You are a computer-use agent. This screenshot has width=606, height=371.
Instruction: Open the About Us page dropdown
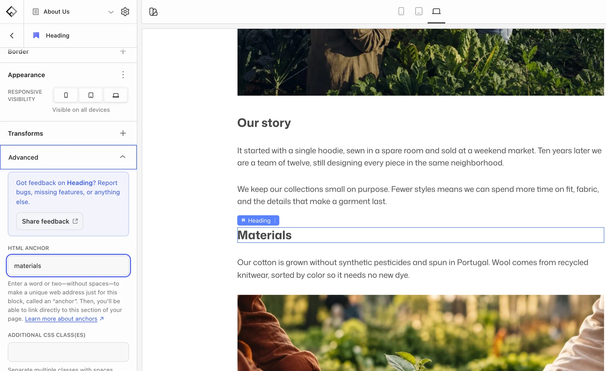click(x=110, y=12)
